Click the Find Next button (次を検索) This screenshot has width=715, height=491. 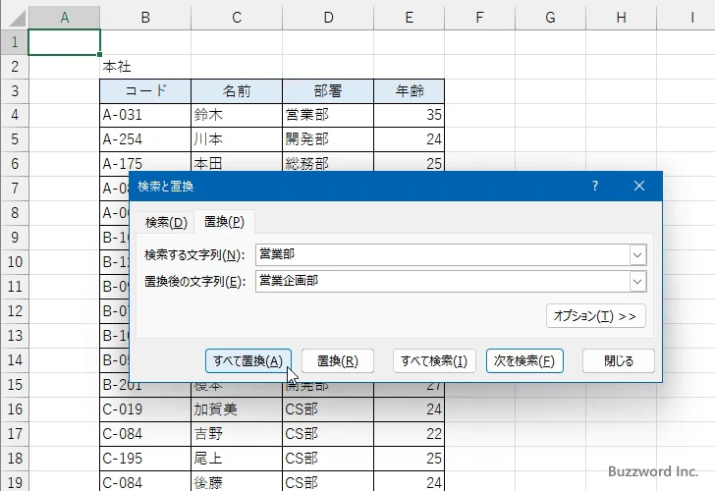click(x=524, y=360)
